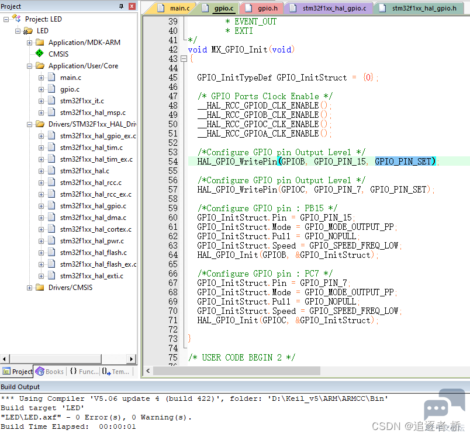Viewport: 470px width, 437px height.
Task: Click line number 54 in the gutter
Action: 173,162
